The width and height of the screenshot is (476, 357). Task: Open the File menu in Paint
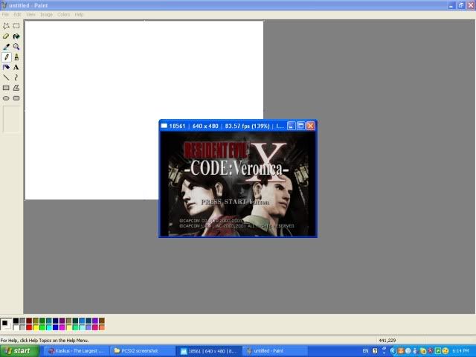[x=5, y=15]
